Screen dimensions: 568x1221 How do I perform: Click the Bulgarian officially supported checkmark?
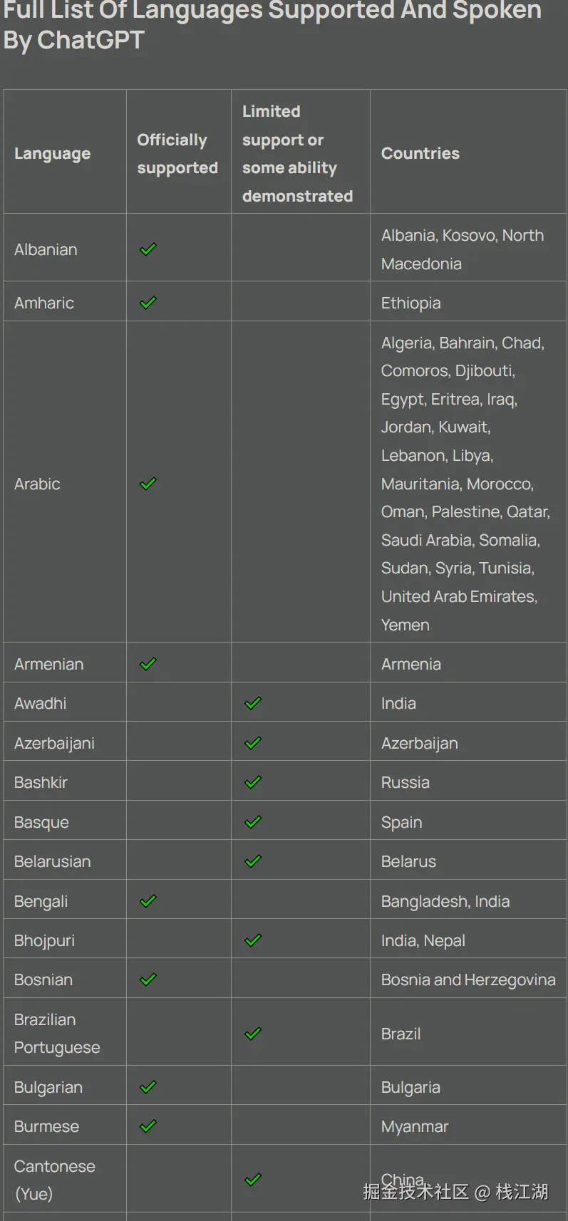click(x=148, y=1087)
